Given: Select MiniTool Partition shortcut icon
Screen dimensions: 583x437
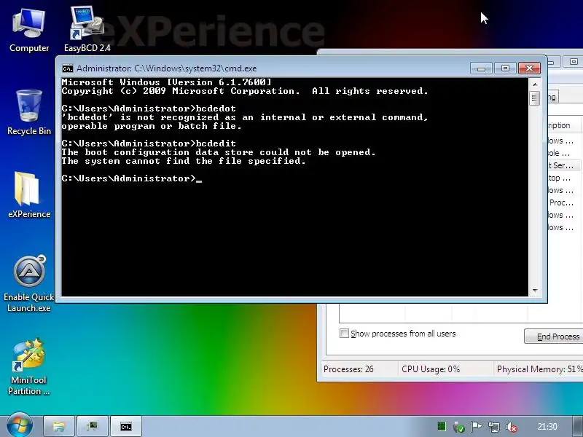Looking at the screenshot, I should 29,367.
